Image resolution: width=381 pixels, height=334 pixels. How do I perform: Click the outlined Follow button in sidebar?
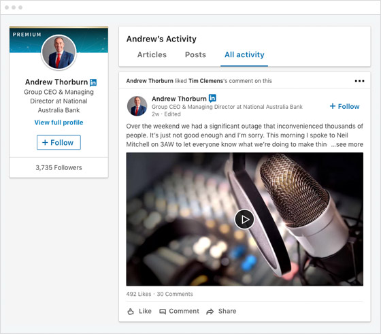point(59,142)
